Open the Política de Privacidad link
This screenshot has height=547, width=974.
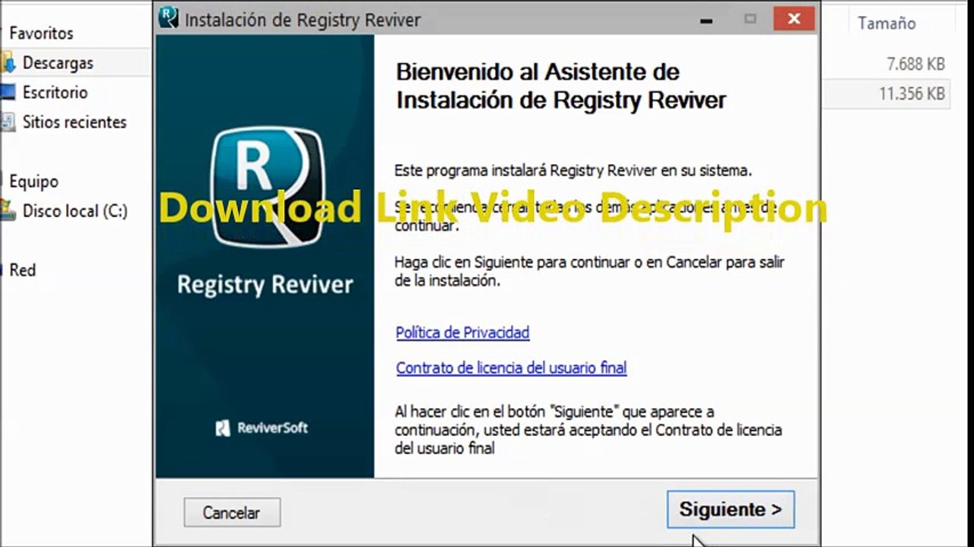462,332
